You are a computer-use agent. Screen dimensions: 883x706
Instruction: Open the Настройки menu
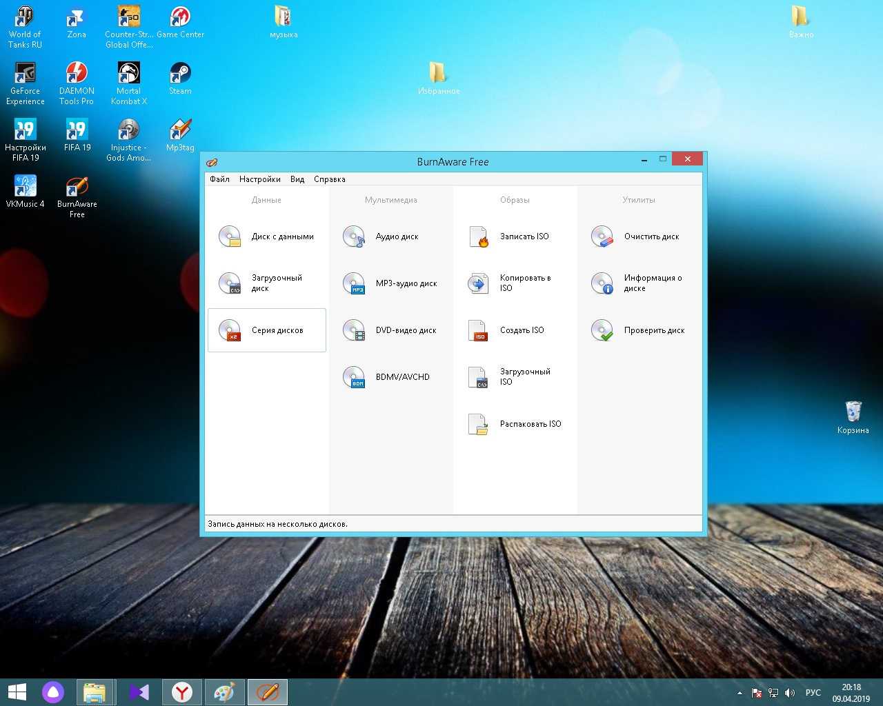point(259,179)
